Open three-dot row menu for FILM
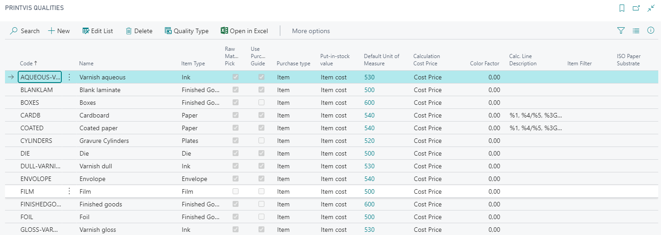This screenshot has width=661, height=235. pos(69,191)
